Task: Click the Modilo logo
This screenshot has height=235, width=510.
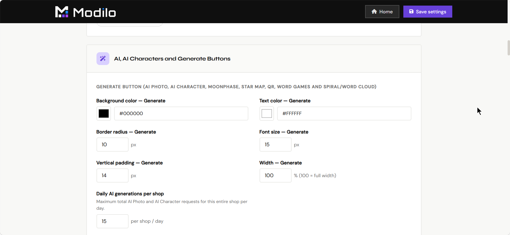Action: point(86,12)
